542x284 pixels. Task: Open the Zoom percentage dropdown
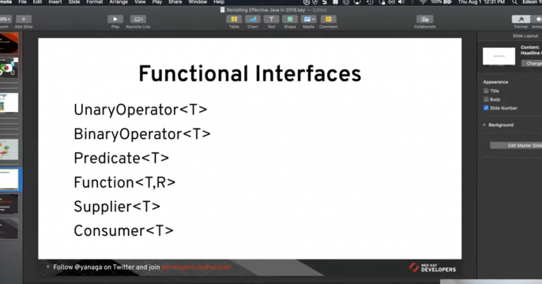(x=6, y=19)
